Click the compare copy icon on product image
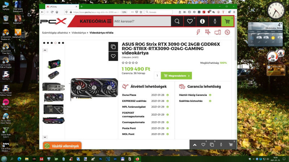Screen dimensions: 289x162 coord(113,47)
